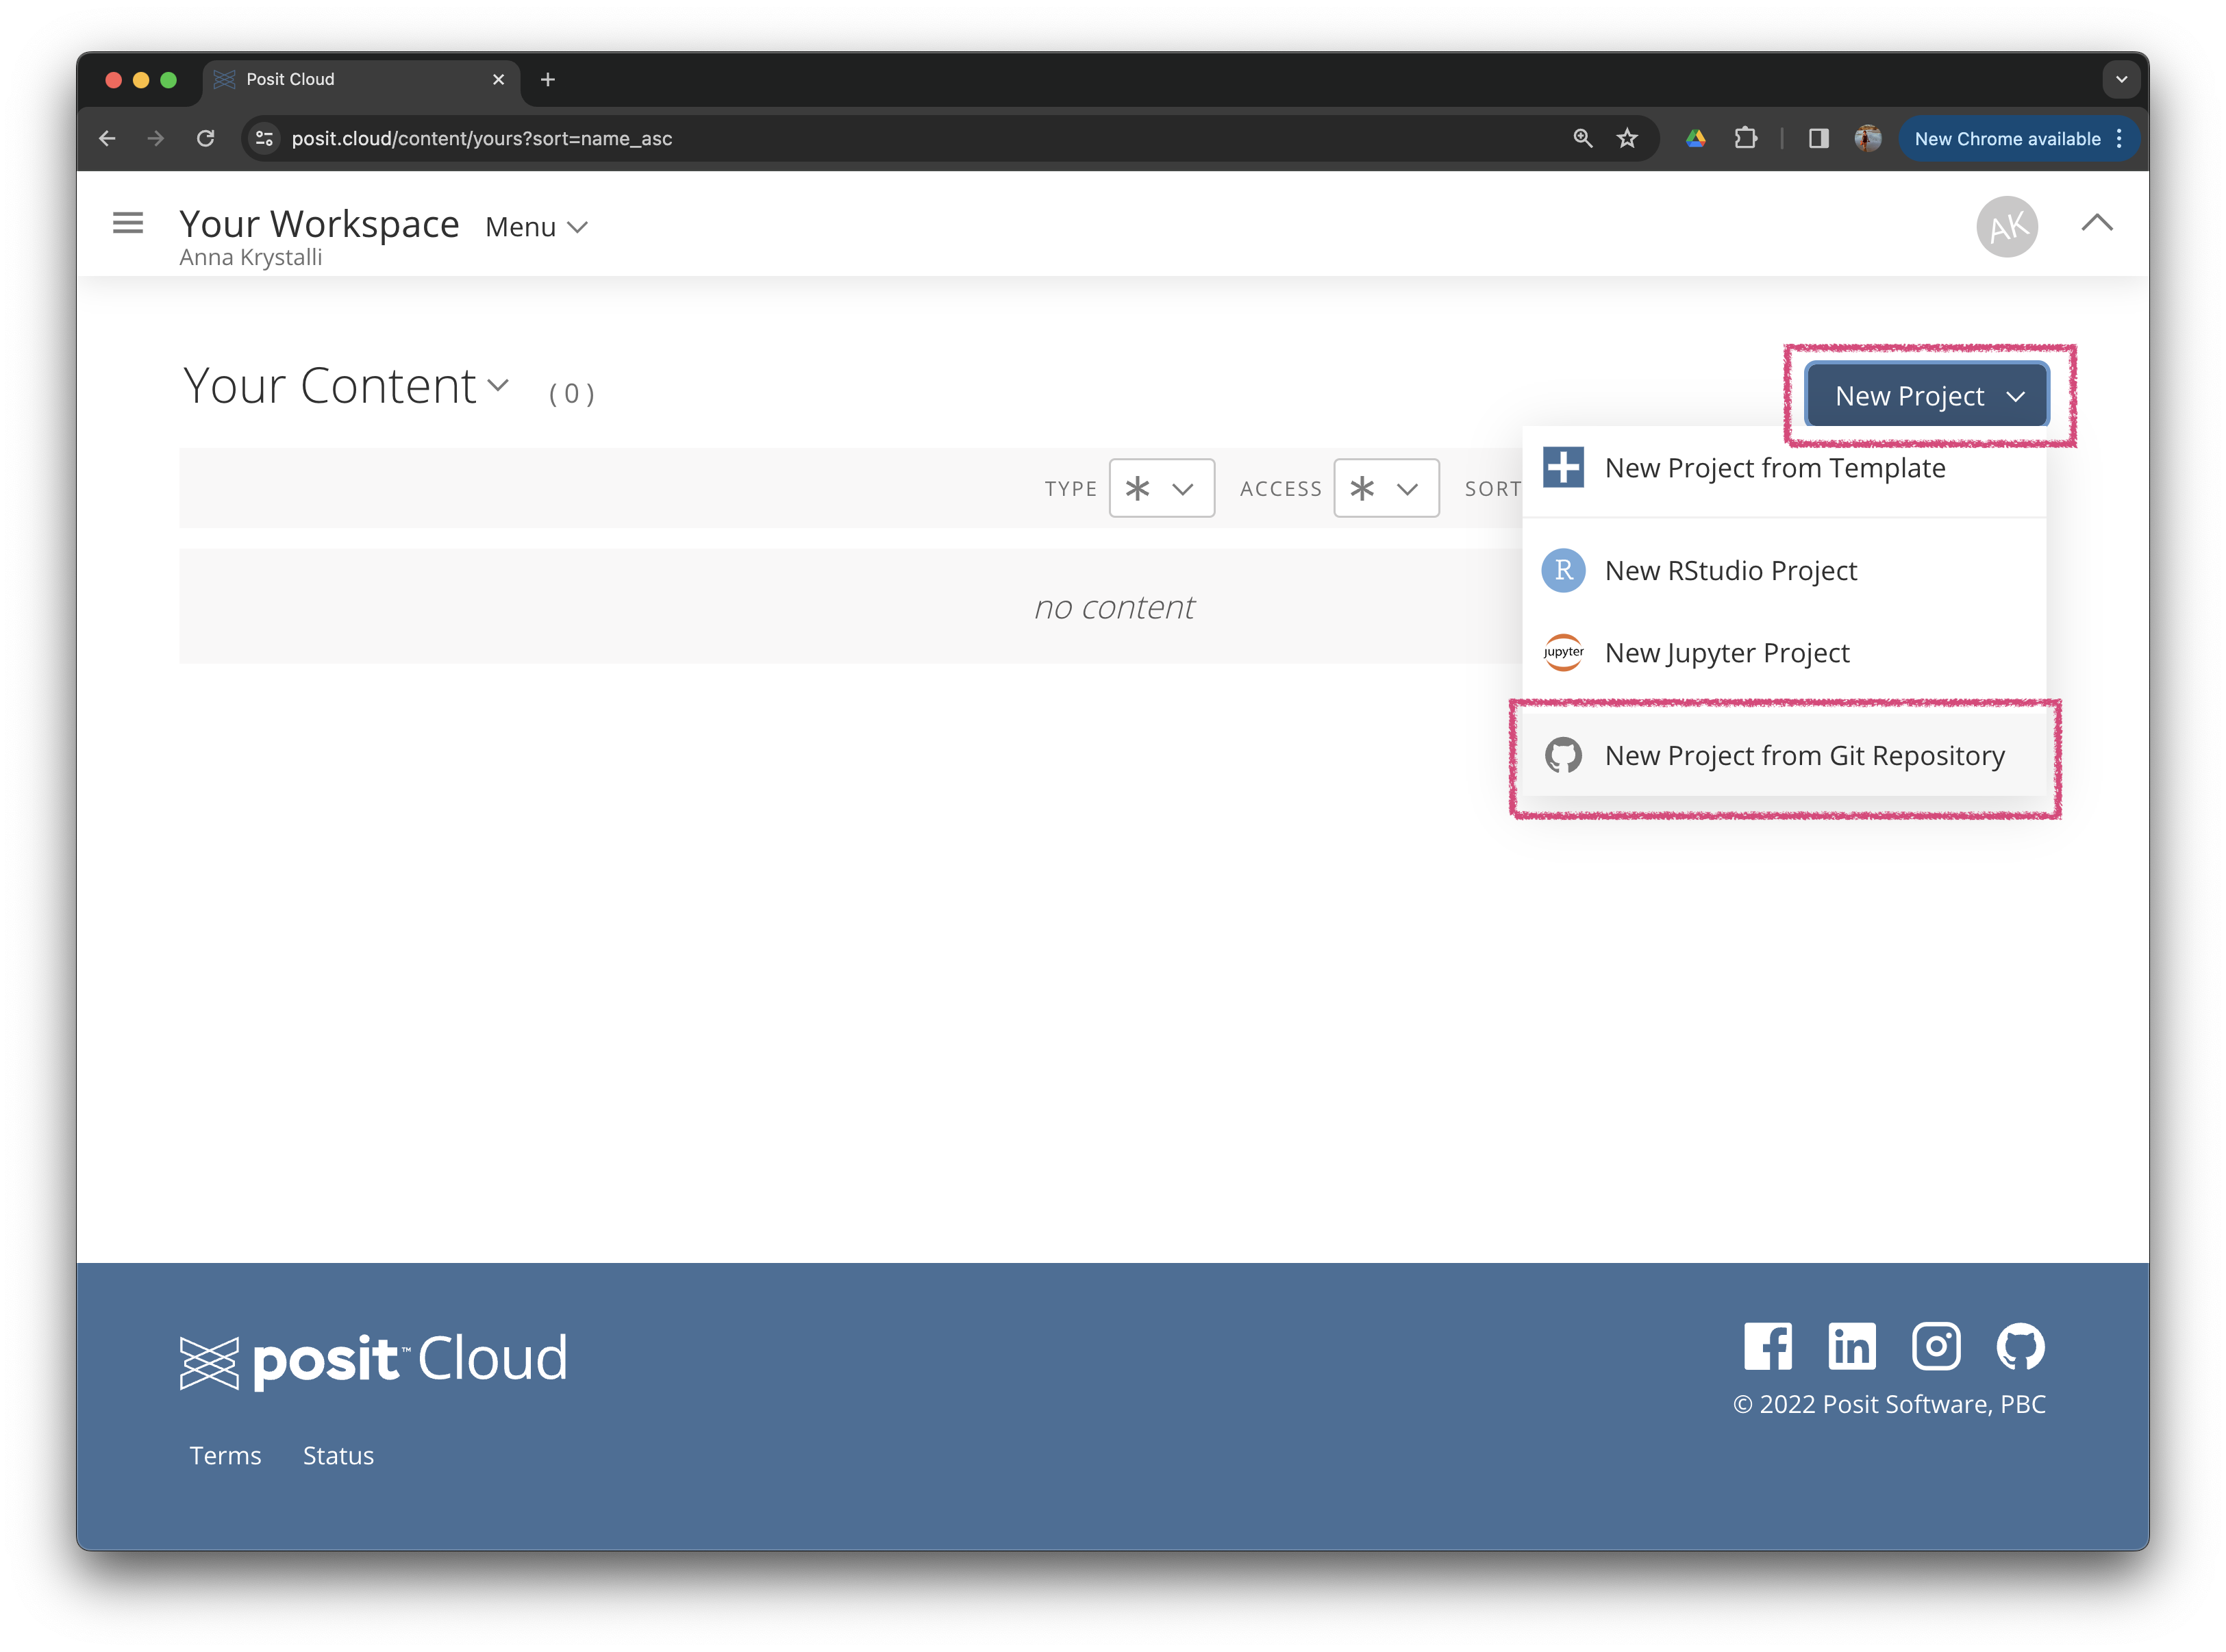The image size is (2226, 1652).
Task: Open the hamburger navigation menu
Action: [x=128, y=223]
